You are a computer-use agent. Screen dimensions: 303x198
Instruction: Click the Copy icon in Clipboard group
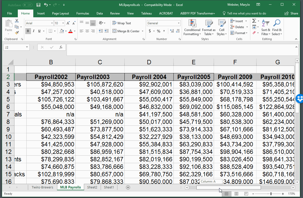[x=17, y=27]
